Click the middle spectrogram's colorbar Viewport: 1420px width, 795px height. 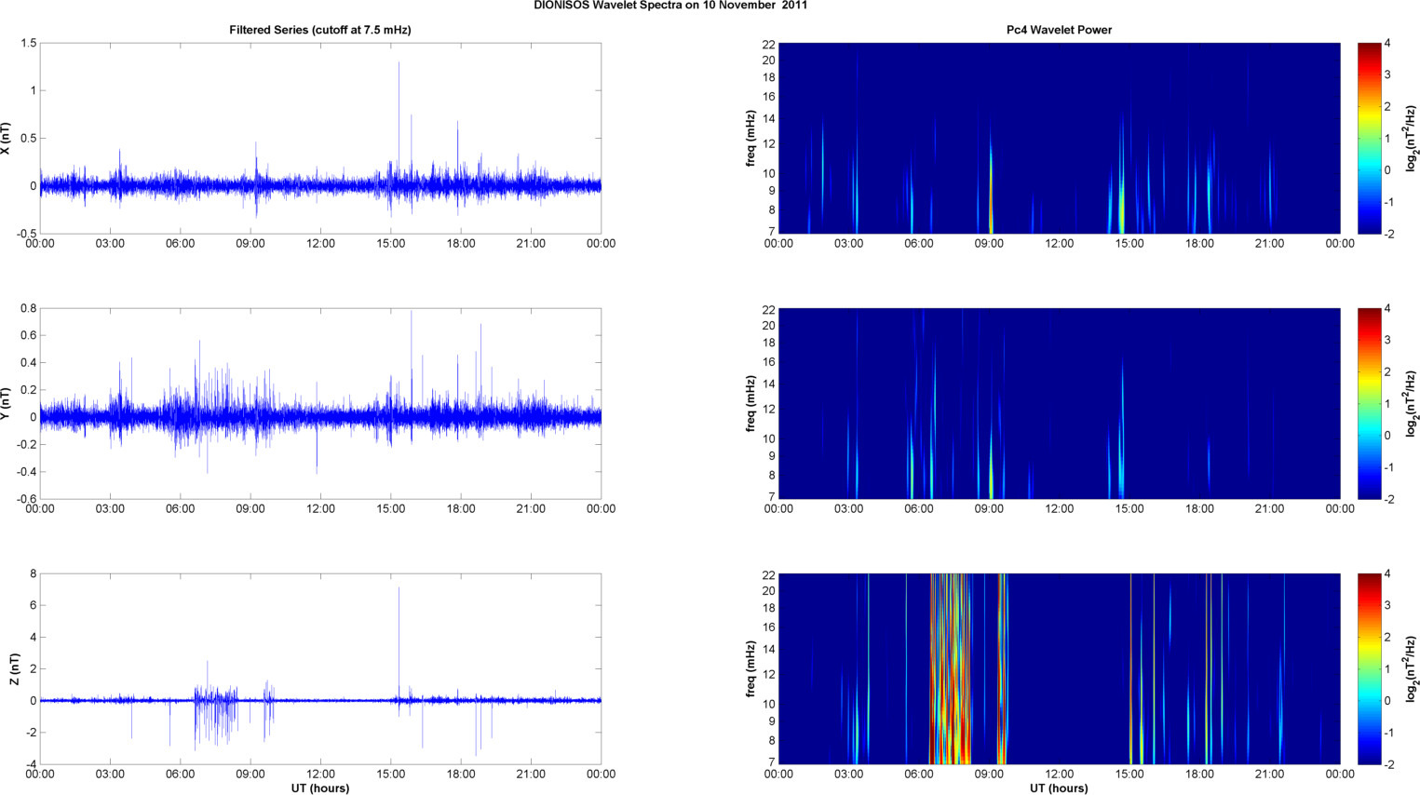(1369, 404)
